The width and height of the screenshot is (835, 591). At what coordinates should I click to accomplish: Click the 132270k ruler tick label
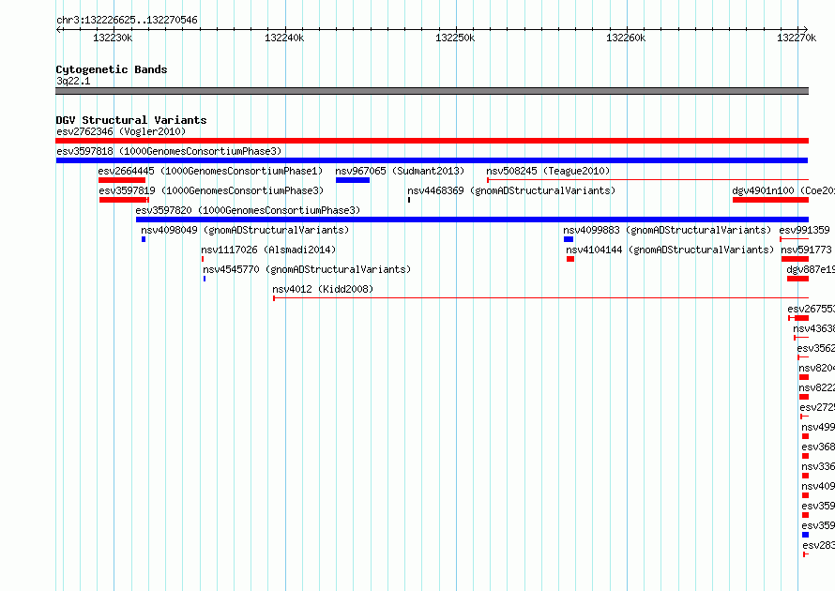click(797, 38)
